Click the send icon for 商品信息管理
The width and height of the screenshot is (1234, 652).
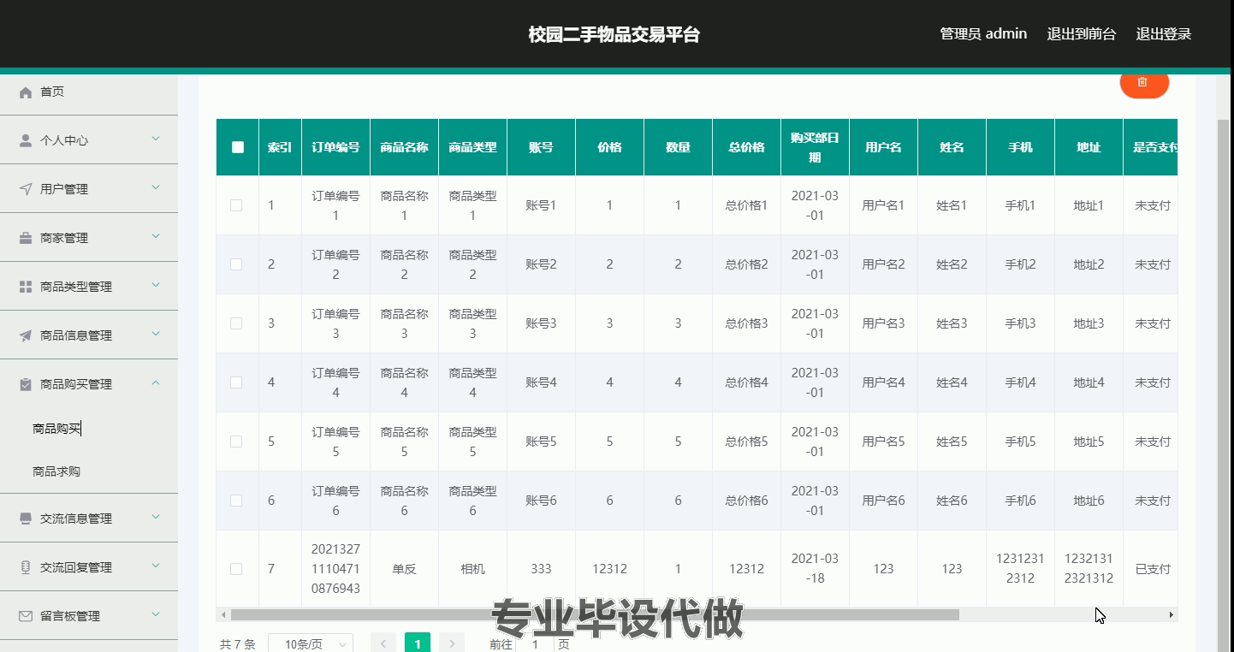[26, 336]
